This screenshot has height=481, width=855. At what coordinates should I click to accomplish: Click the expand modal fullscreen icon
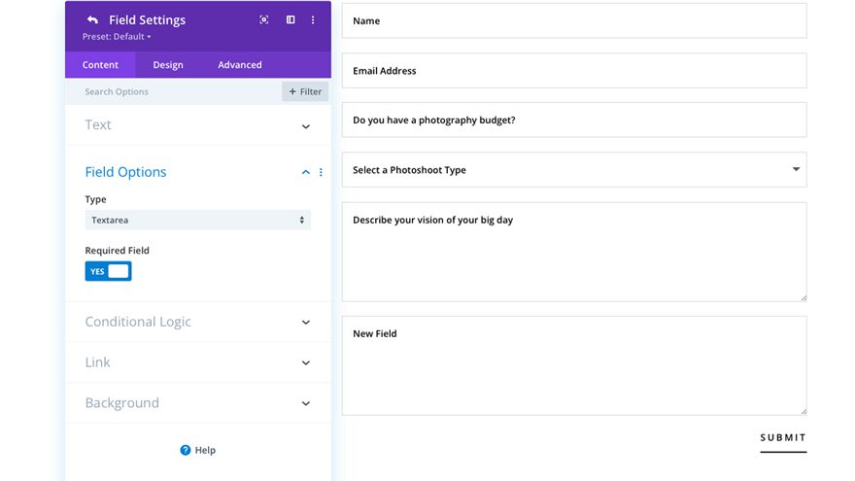264,19
